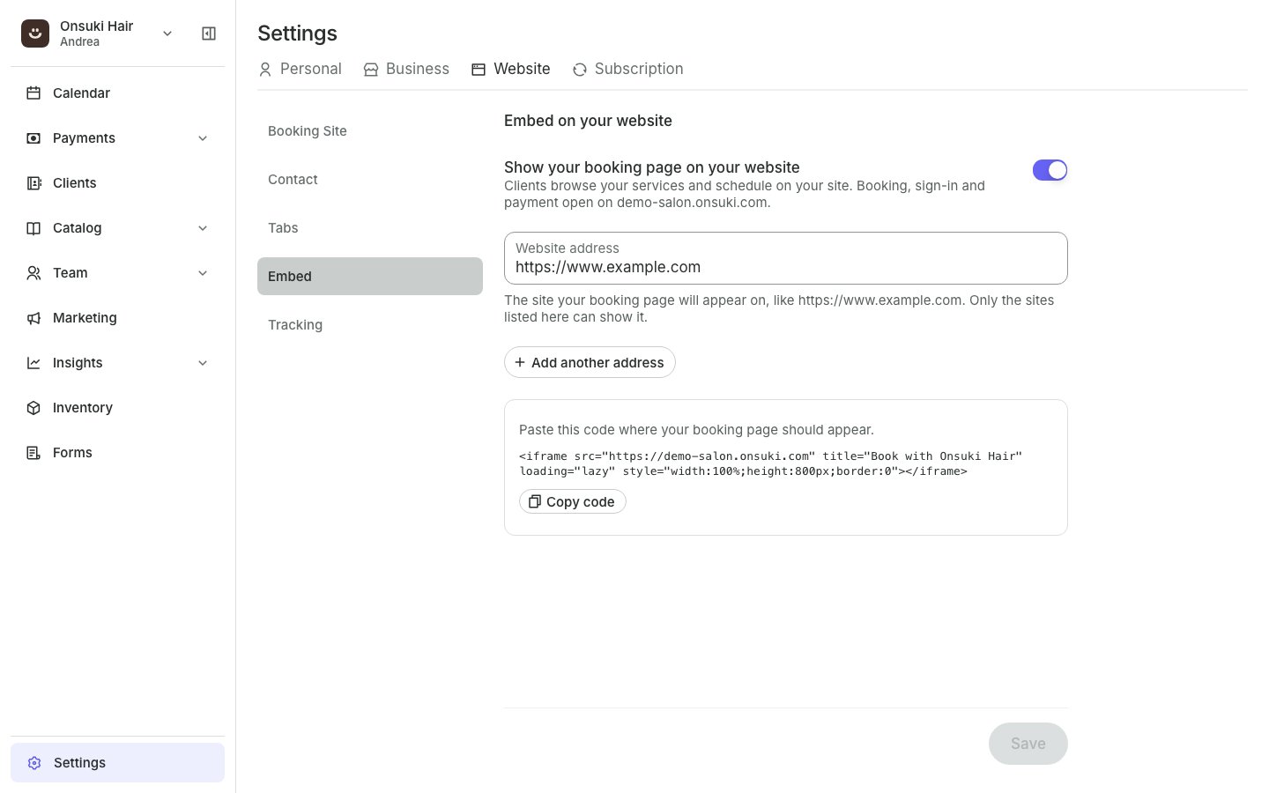Click the Clients address book icon
1269x793 pixels.
click(33, 183)
